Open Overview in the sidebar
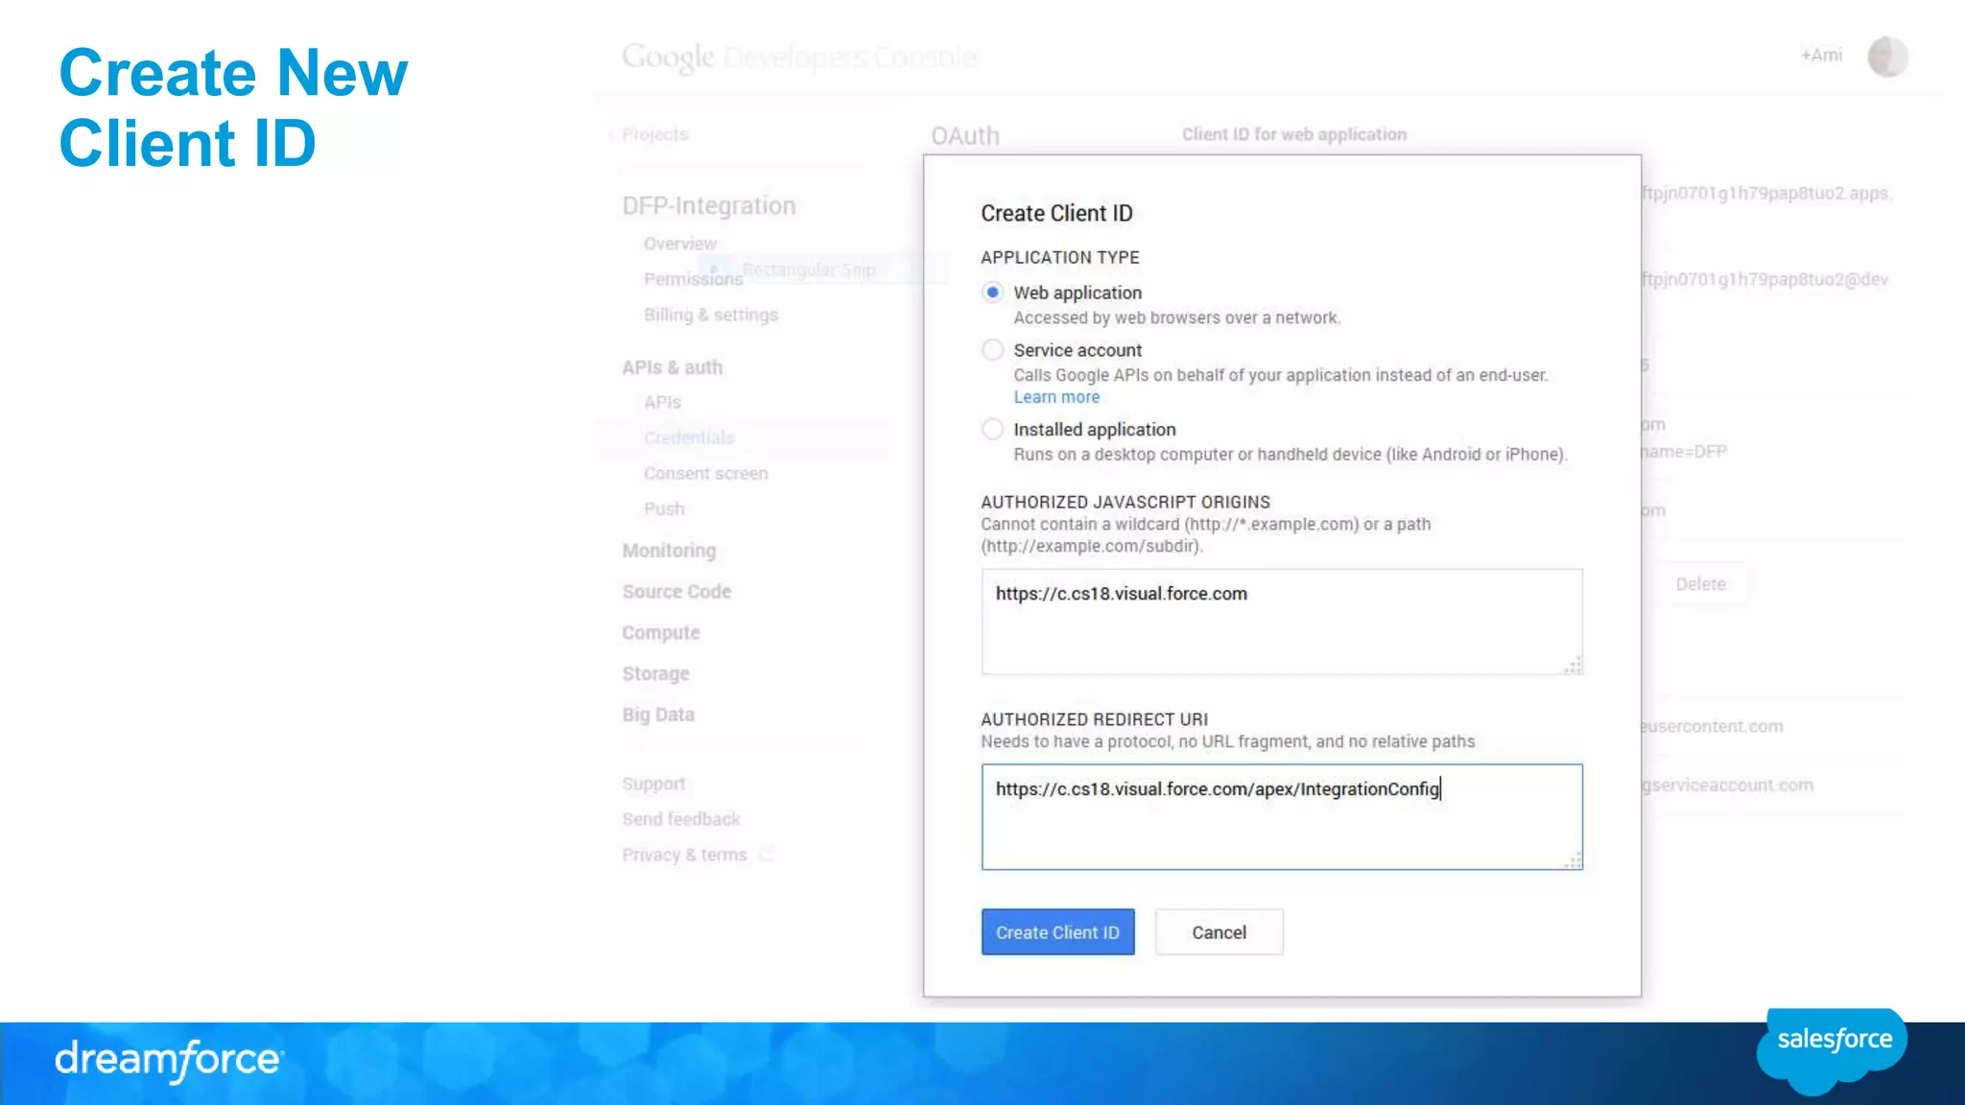Image resolution: width=1965 pixels, height=1105 pixels. [x=679, y=244]
